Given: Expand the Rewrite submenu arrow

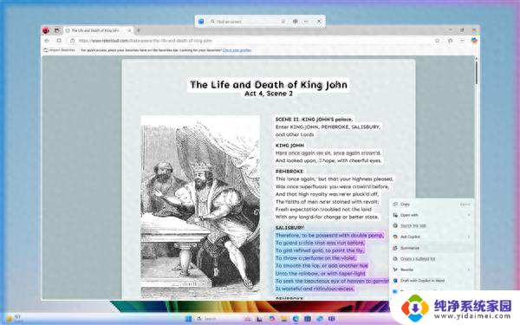Looking at the screenshot, I should 469,270.
